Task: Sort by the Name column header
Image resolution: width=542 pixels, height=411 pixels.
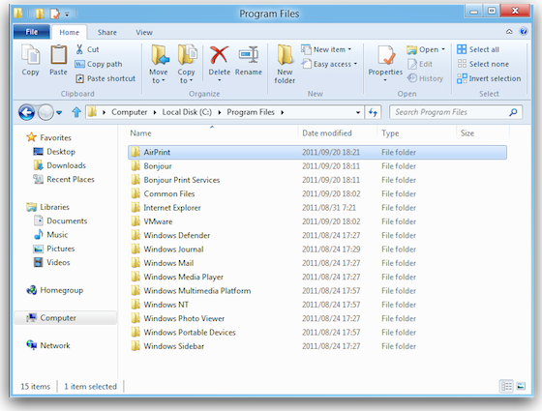Action: [212, 133]
